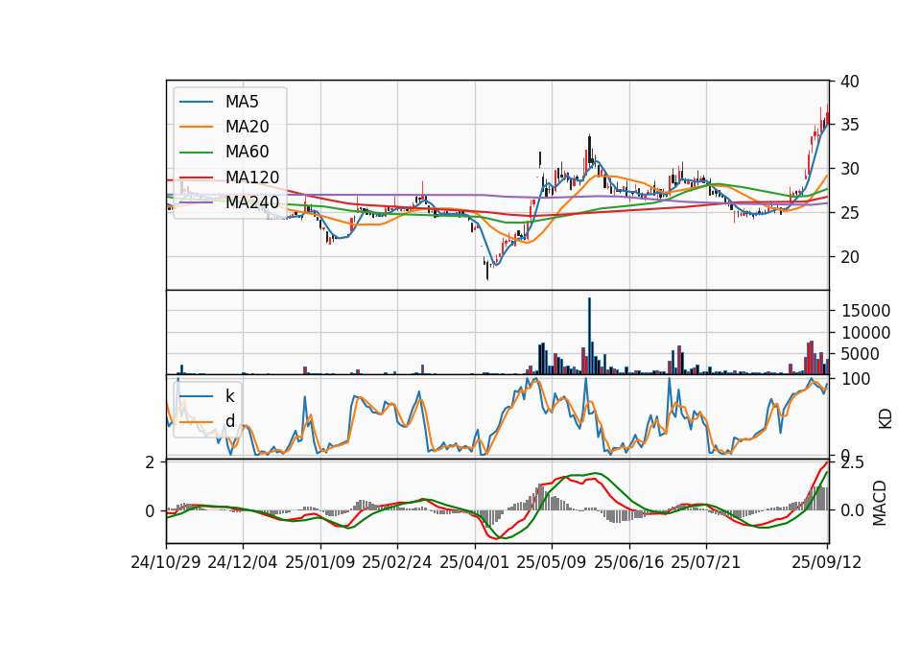Click the MACD left axis value 0

pos(151,511)
